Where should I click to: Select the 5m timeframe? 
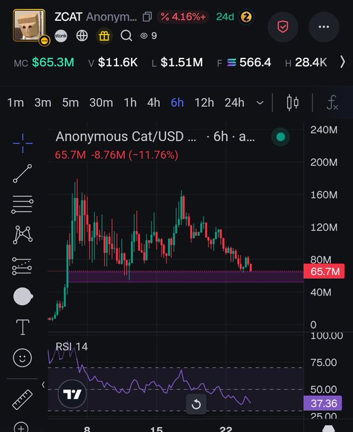pos(71,103)
